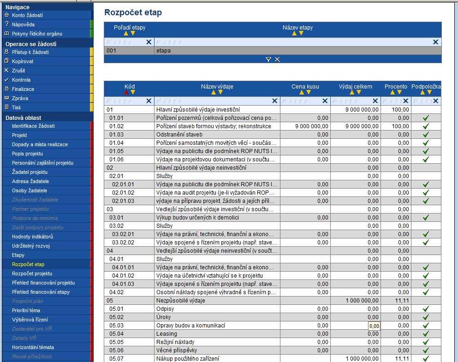Open Přehled financování etapy

tap(41, 292)
